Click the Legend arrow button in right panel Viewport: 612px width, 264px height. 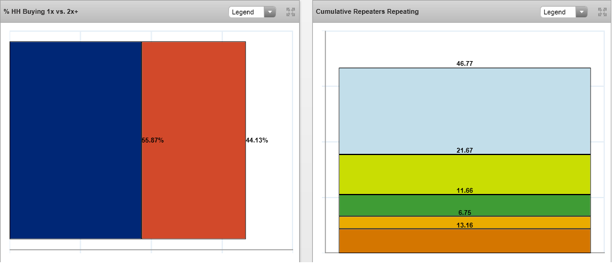[581, 12]
